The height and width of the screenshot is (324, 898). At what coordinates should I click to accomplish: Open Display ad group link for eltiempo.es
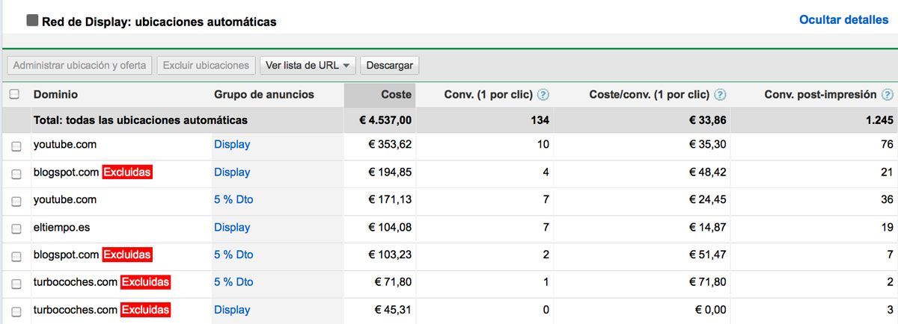232,227
